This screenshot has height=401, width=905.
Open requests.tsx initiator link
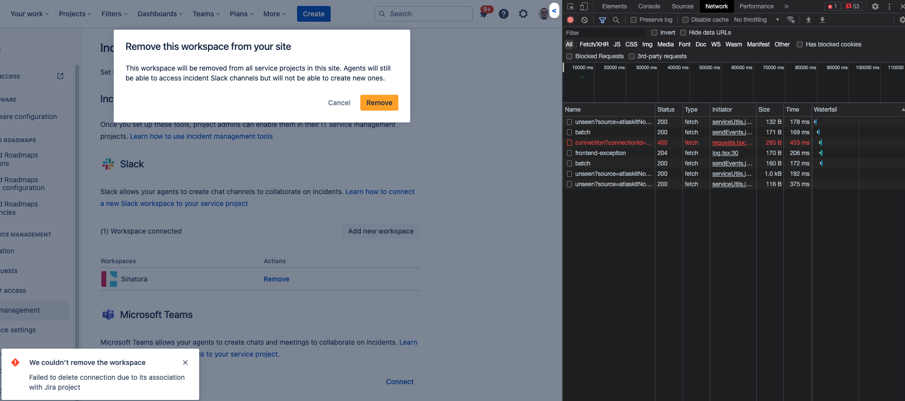732,143
